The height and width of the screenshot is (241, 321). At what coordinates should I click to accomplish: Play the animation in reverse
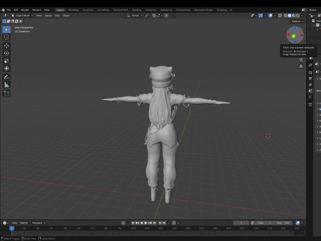click(x=142, y=223)
